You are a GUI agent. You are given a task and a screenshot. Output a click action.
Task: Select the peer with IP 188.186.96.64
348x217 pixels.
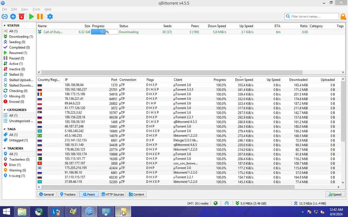pyautogui.click(x=189, y=85)
